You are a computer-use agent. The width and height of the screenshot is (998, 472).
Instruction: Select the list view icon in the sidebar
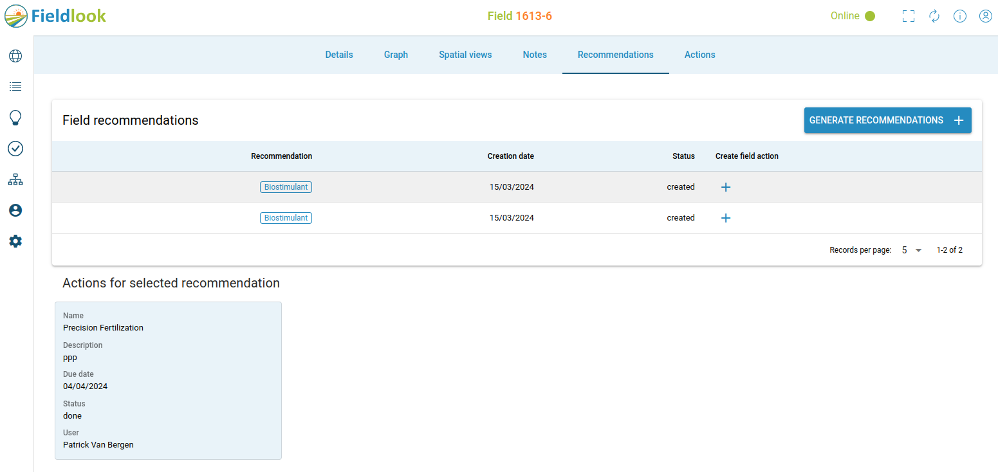[x=15, y=86]
